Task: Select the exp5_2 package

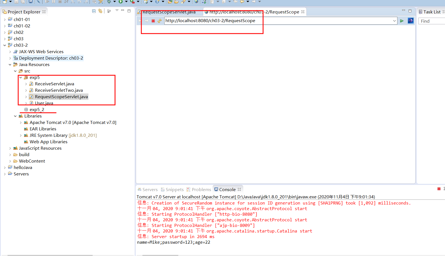Action: (x=37, y=109)
